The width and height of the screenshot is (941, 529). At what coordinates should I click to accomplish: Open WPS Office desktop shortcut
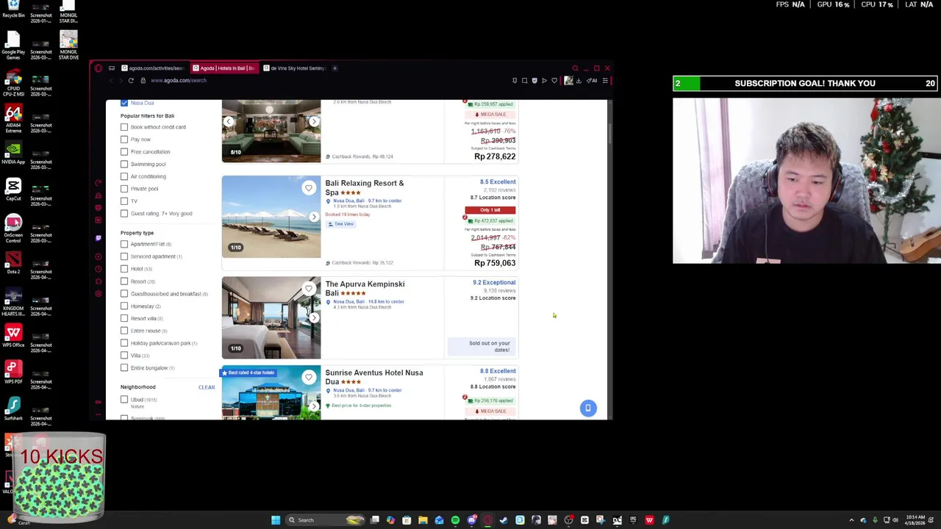pos(13,336)
